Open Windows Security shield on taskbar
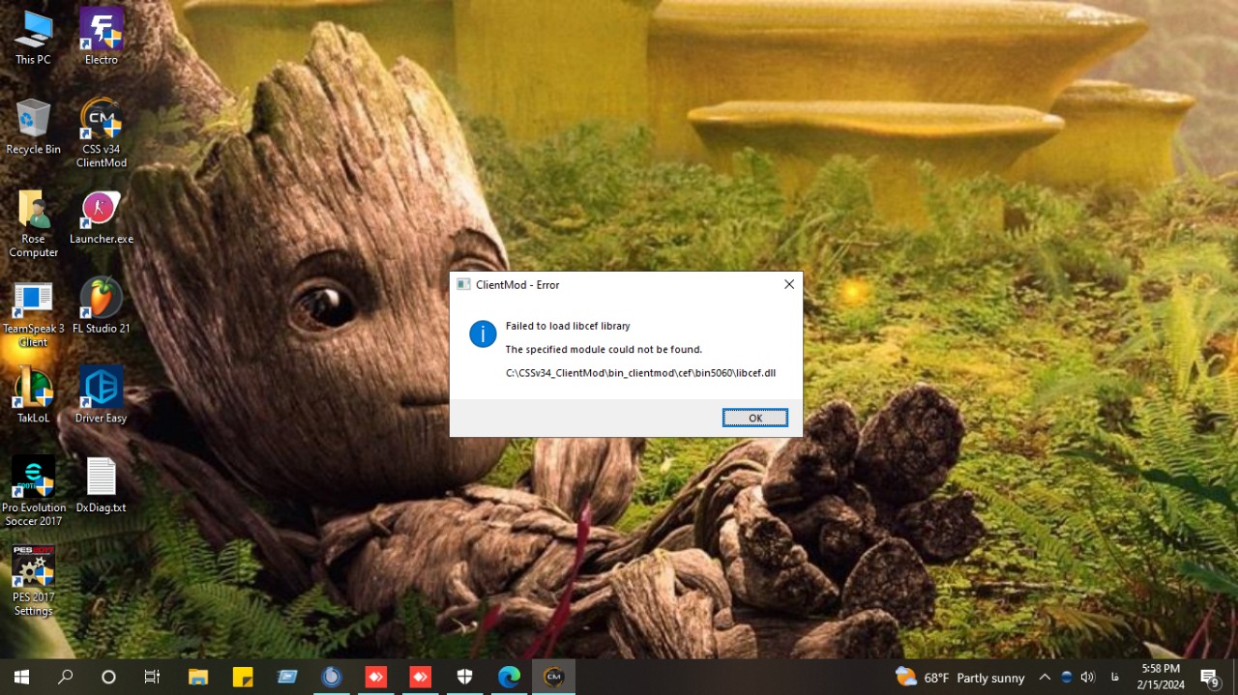The width and height of the screenshot is (1238, 695). pyautogui.click(x=465, y=677)
